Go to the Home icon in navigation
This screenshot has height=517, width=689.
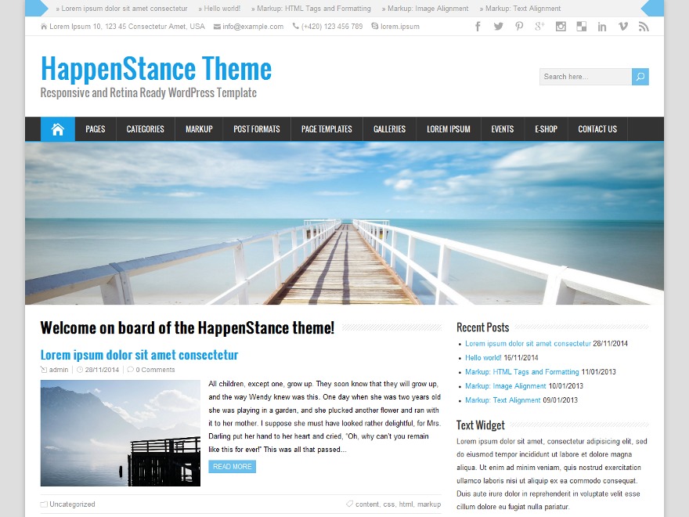[x=58, y=129]
